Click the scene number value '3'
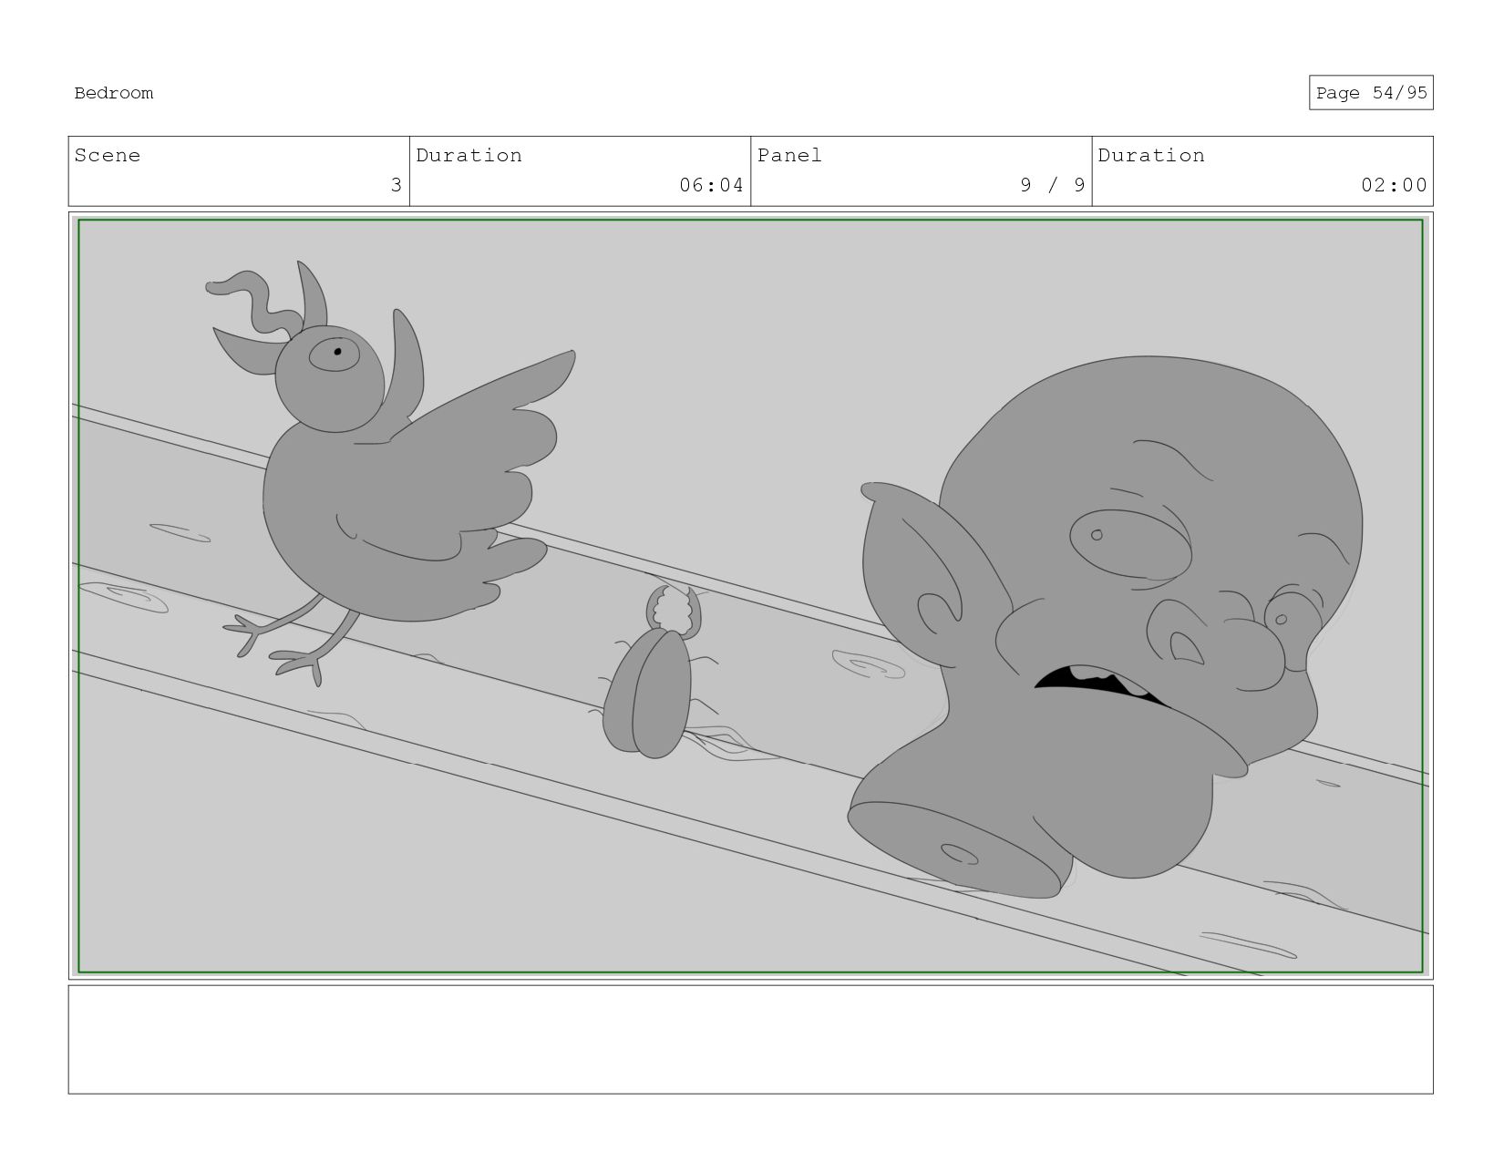Viewport: 1504px width, 1162px height. coord(396,185)
